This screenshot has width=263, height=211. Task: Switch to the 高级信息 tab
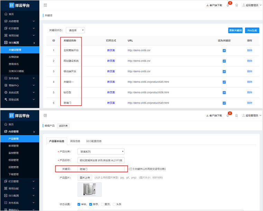pyautogui.click(x=75, y=141)
